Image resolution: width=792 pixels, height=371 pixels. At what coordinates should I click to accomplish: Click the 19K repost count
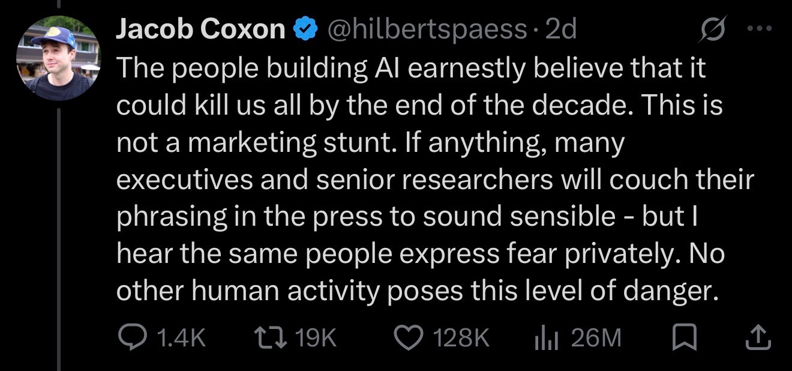[x=316, y=339]
